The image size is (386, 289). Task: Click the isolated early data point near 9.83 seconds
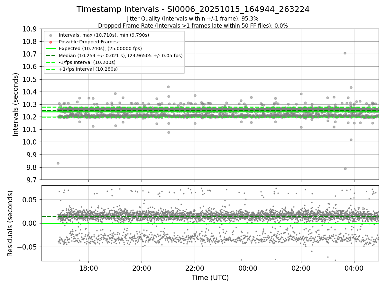(58, 163)
